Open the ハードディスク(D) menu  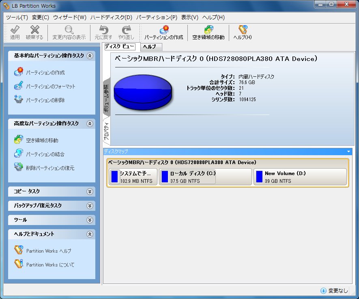coord(111,17)
